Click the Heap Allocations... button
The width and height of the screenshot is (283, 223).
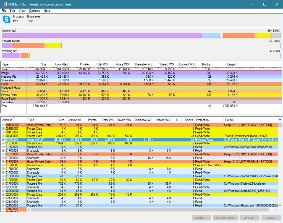[x=226, y=218]
